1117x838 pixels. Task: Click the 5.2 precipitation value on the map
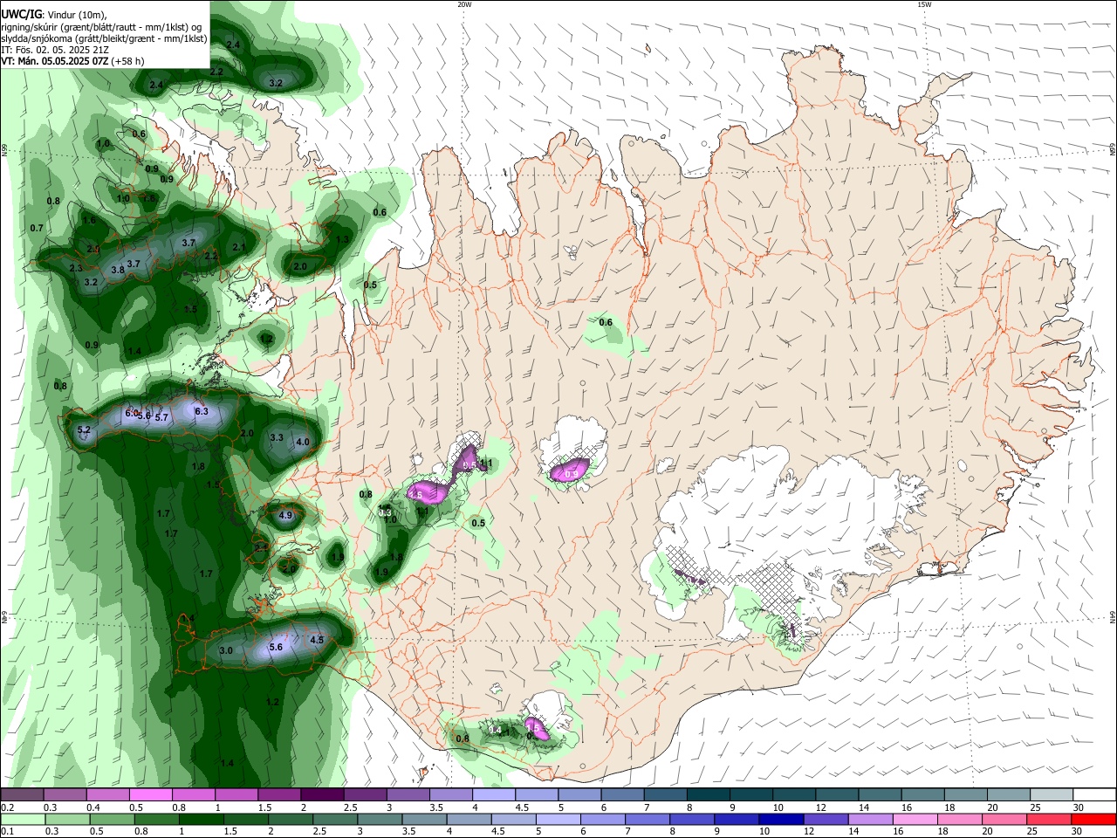pos(84,430)
